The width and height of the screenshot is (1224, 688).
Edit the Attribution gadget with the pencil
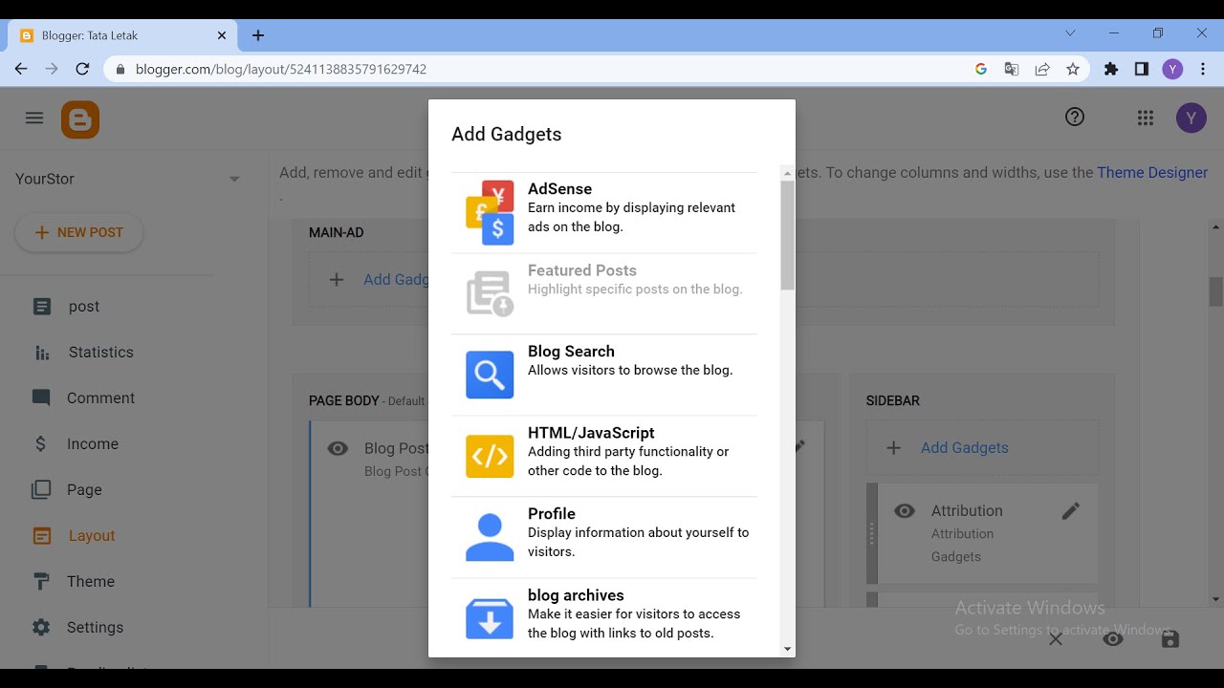1071,511
